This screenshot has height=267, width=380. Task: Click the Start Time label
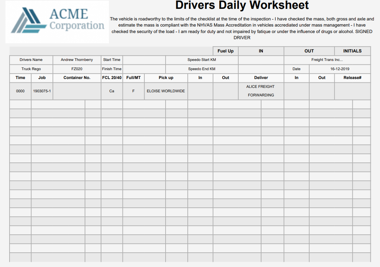112,60
